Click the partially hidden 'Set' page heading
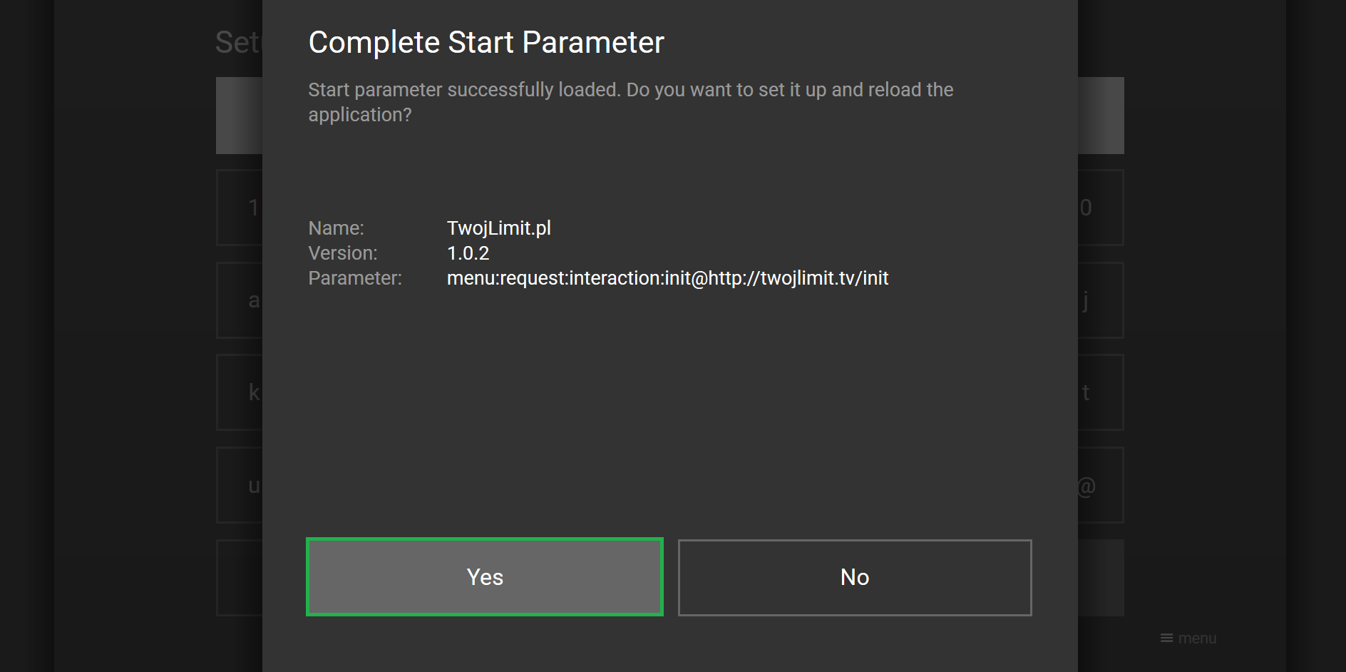Image resolution: width=1346 pixels, height=672 pixels. pos(239,43)
